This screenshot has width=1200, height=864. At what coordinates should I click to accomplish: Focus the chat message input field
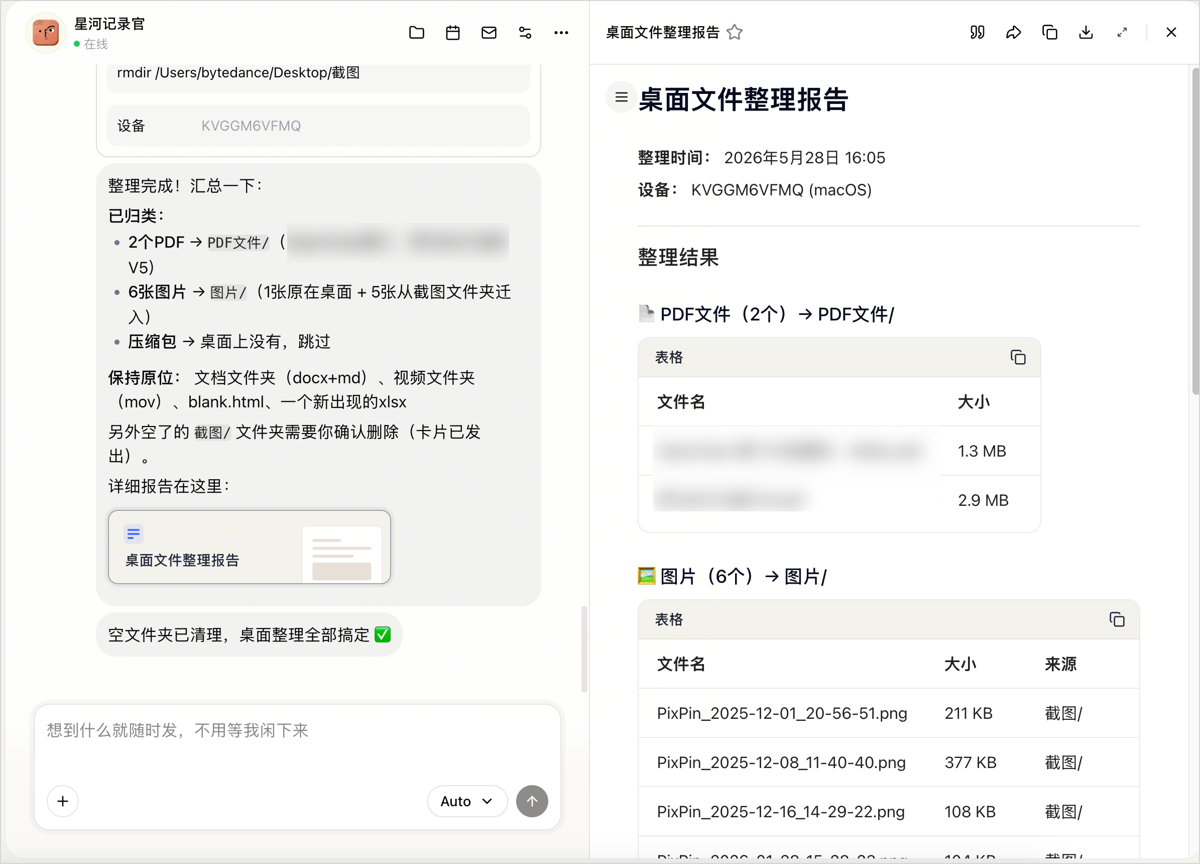tap(297, 741)
